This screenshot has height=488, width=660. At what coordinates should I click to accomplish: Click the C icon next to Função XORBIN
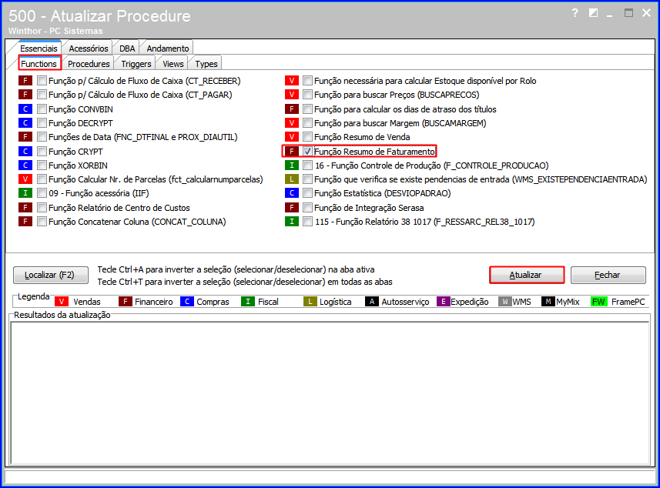pyautogui.click(x=25, y=165)
